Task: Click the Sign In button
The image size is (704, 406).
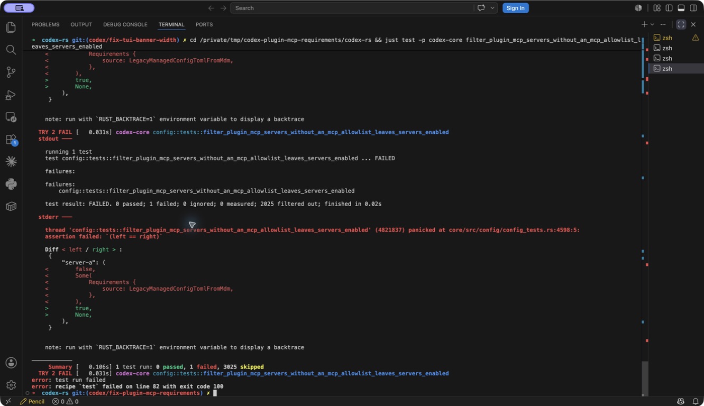Action: [x=515, y=8]
